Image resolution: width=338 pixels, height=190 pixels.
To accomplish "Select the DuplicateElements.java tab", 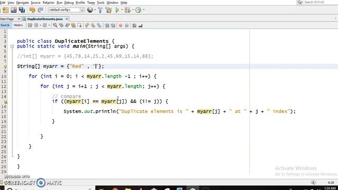I will coord(45,19).
